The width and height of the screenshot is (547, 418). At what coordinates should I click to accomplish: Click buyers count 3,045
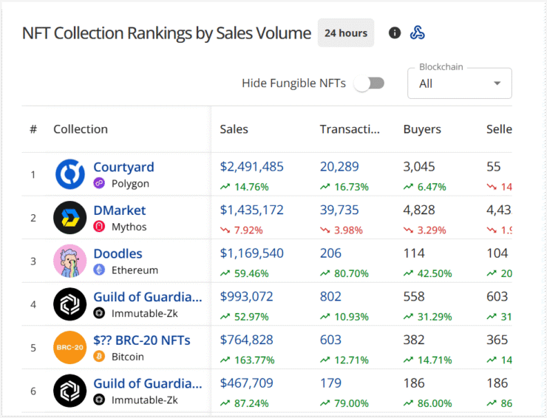[419, 167]
